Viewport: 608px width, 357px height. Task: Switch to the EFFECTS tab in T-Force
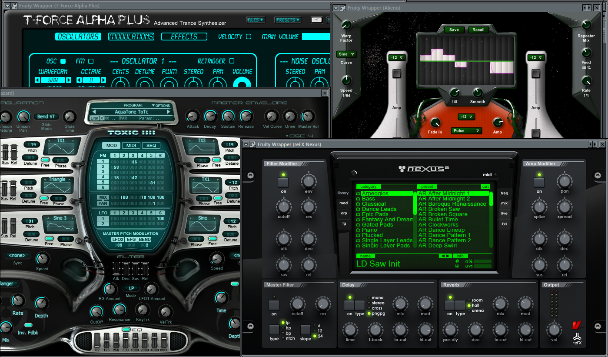tap(184, 37)
